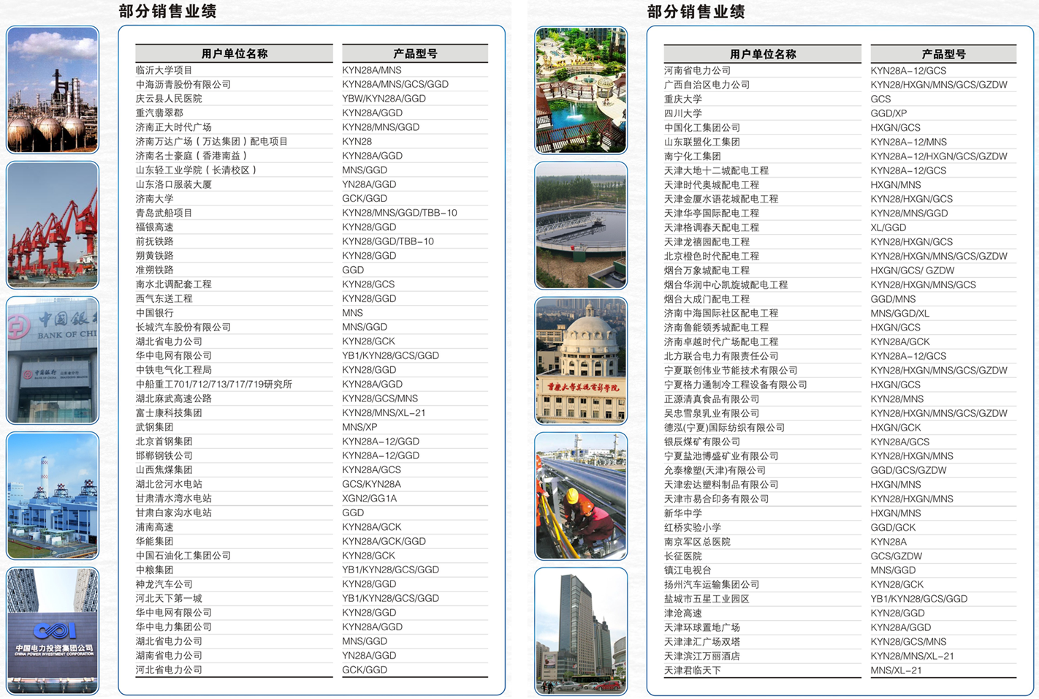Click 德泓(宁夏)国际纺织有限公司 row
Image resolution: width=1039 pixels, height=699 pixels.
840,428
